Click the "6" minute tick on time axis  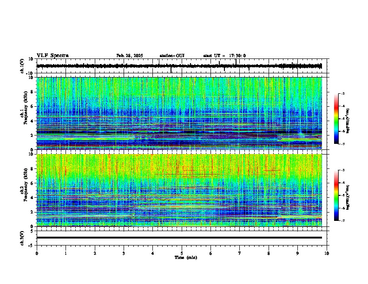pos(210,253)
